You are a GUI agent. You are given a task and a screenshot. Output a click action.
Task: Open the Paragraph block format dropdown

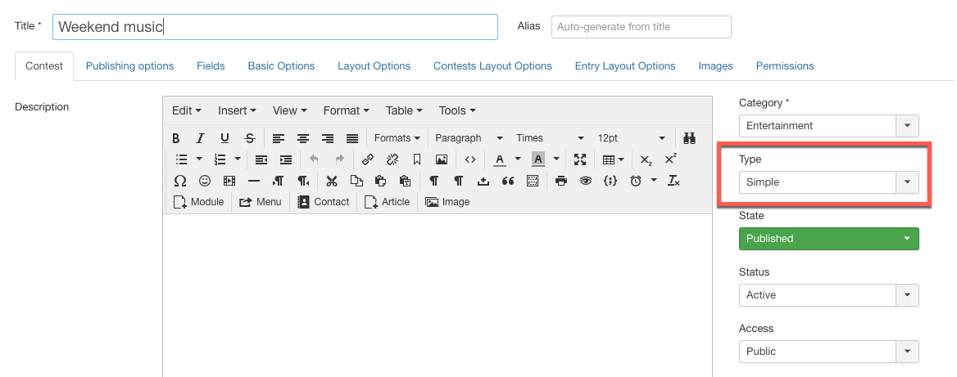469,138
